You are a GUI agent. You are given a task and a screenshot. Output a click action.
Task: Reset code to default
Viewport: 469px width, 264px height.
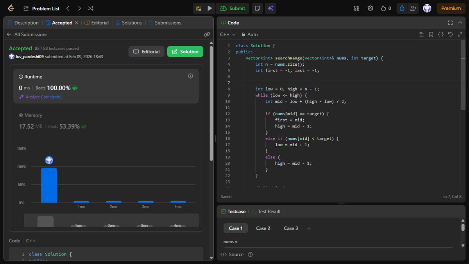[450, 34]
